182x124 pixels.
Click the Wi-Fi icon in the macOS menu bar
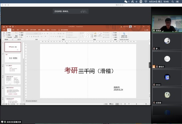[146, 2]
